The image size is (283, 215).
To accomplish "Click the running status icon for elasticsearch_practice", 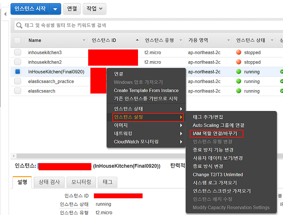I will coord(239,81).
